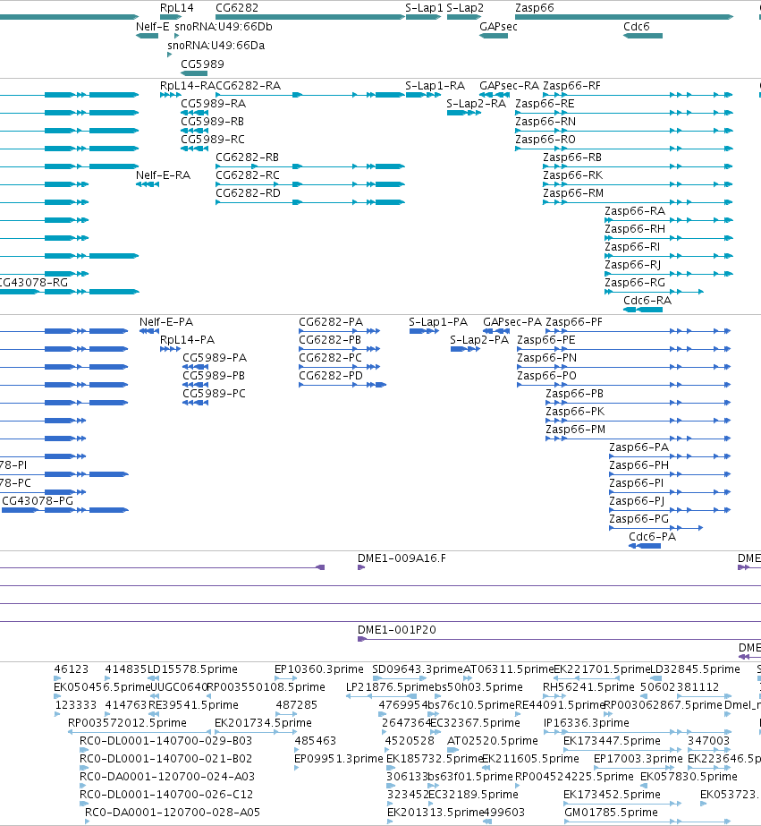
Task: Select protein Nelf-E-PA
Action: (x=166, y=322)
